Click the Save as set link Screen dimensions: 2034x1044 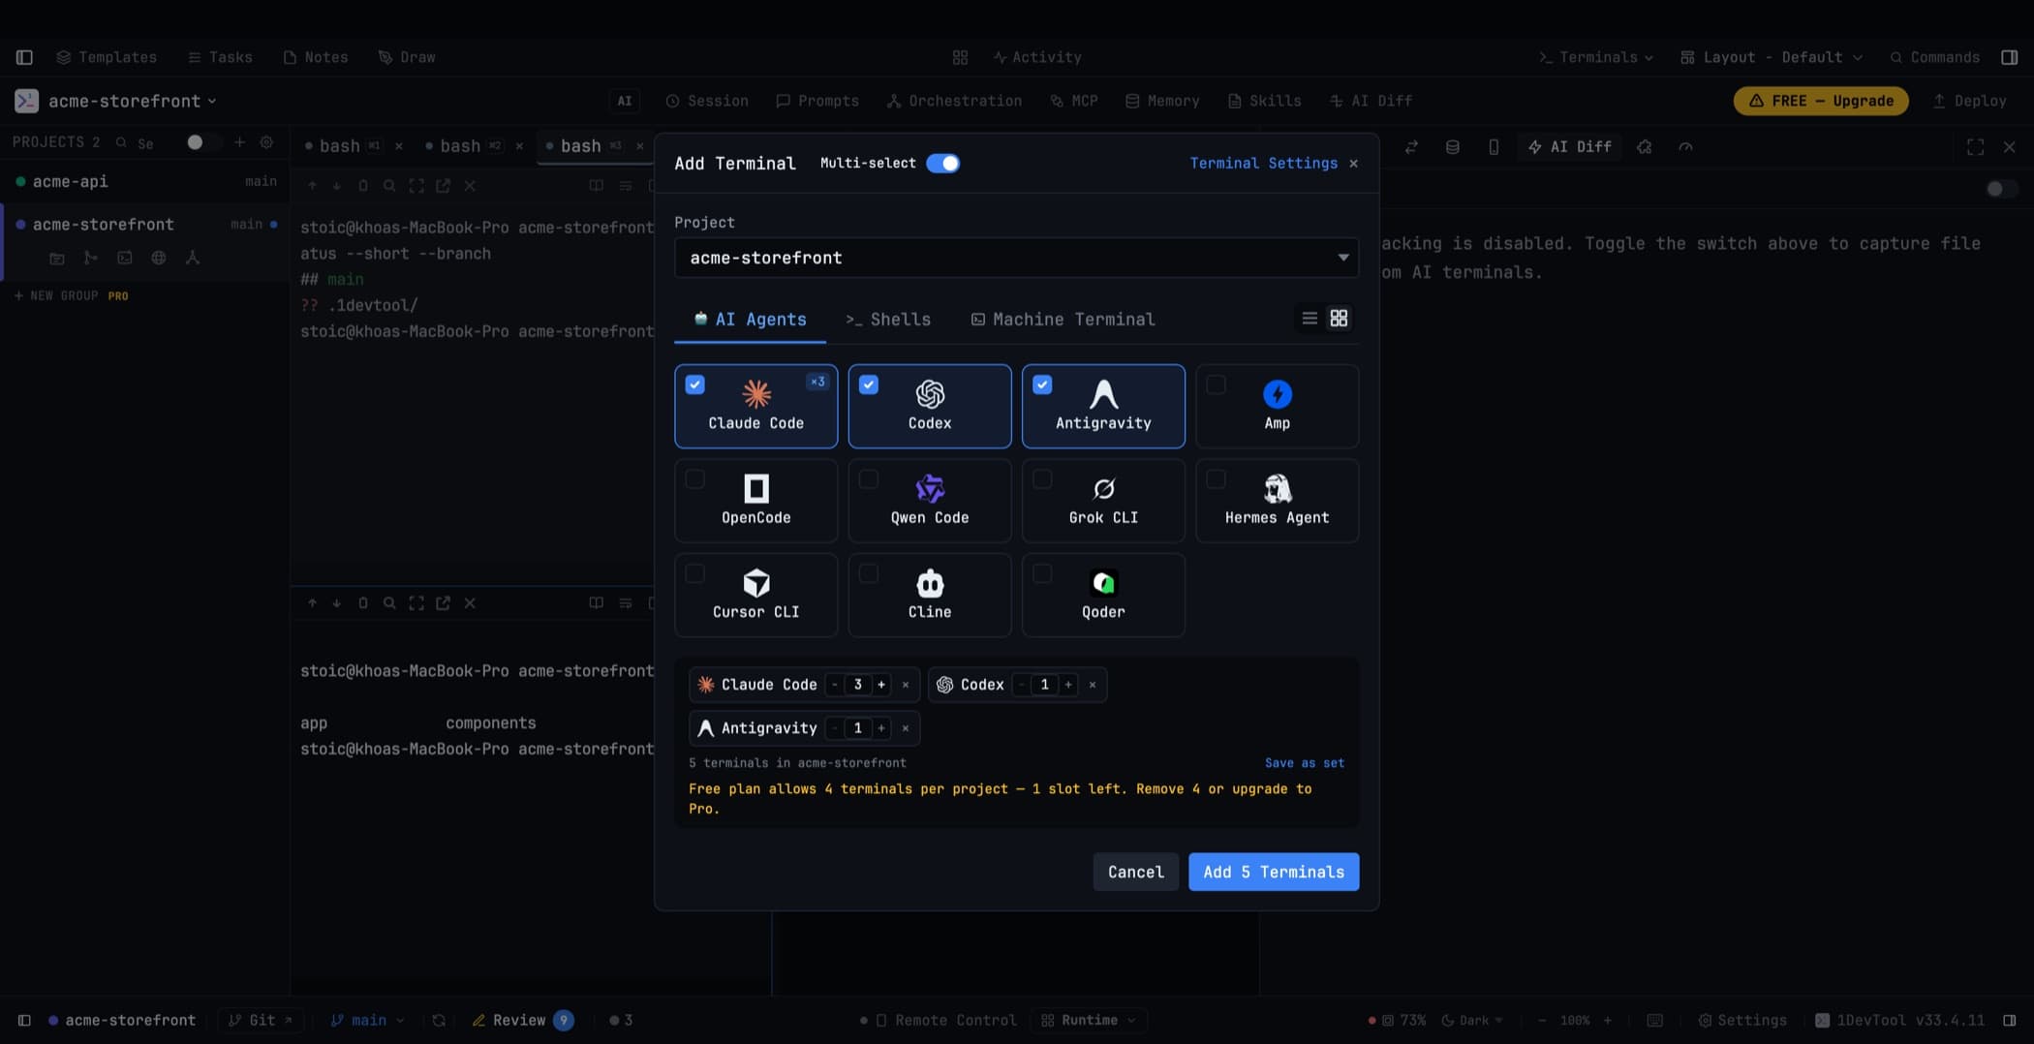(x=1304, y=763)
